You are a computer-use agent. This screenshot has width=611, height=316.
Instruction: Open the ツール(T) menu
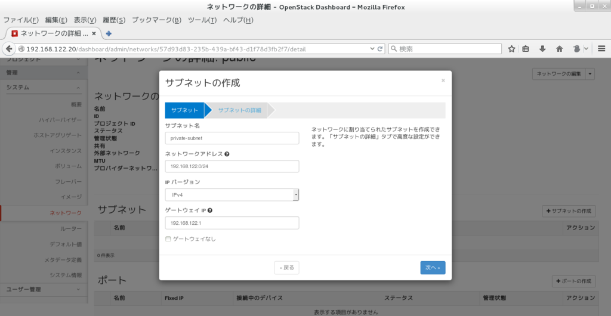coord(202,20)
